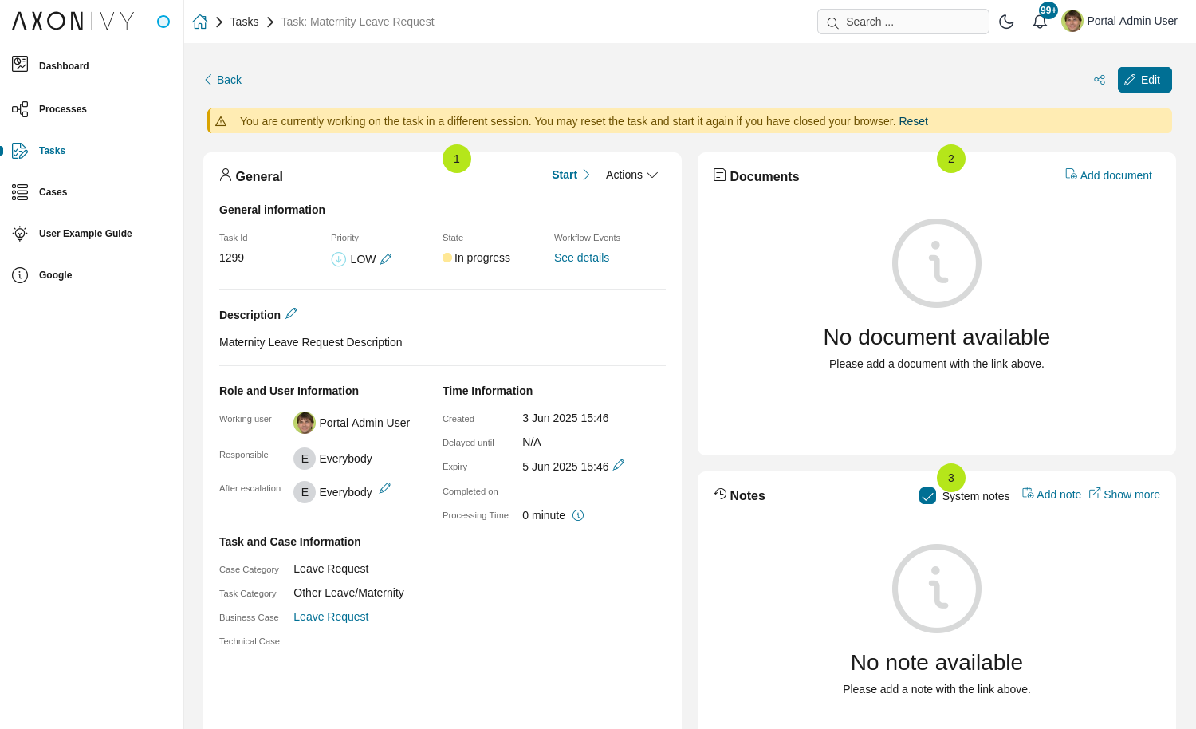Click the share icon next to Edit
1196x729 pixels.
tap(1100, 80)
